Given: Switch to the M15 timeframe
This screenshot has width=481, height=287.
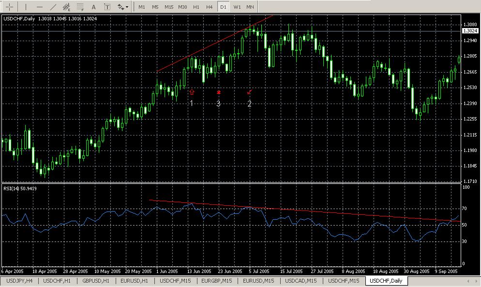Looking at the screenshot, I should 169,7.
